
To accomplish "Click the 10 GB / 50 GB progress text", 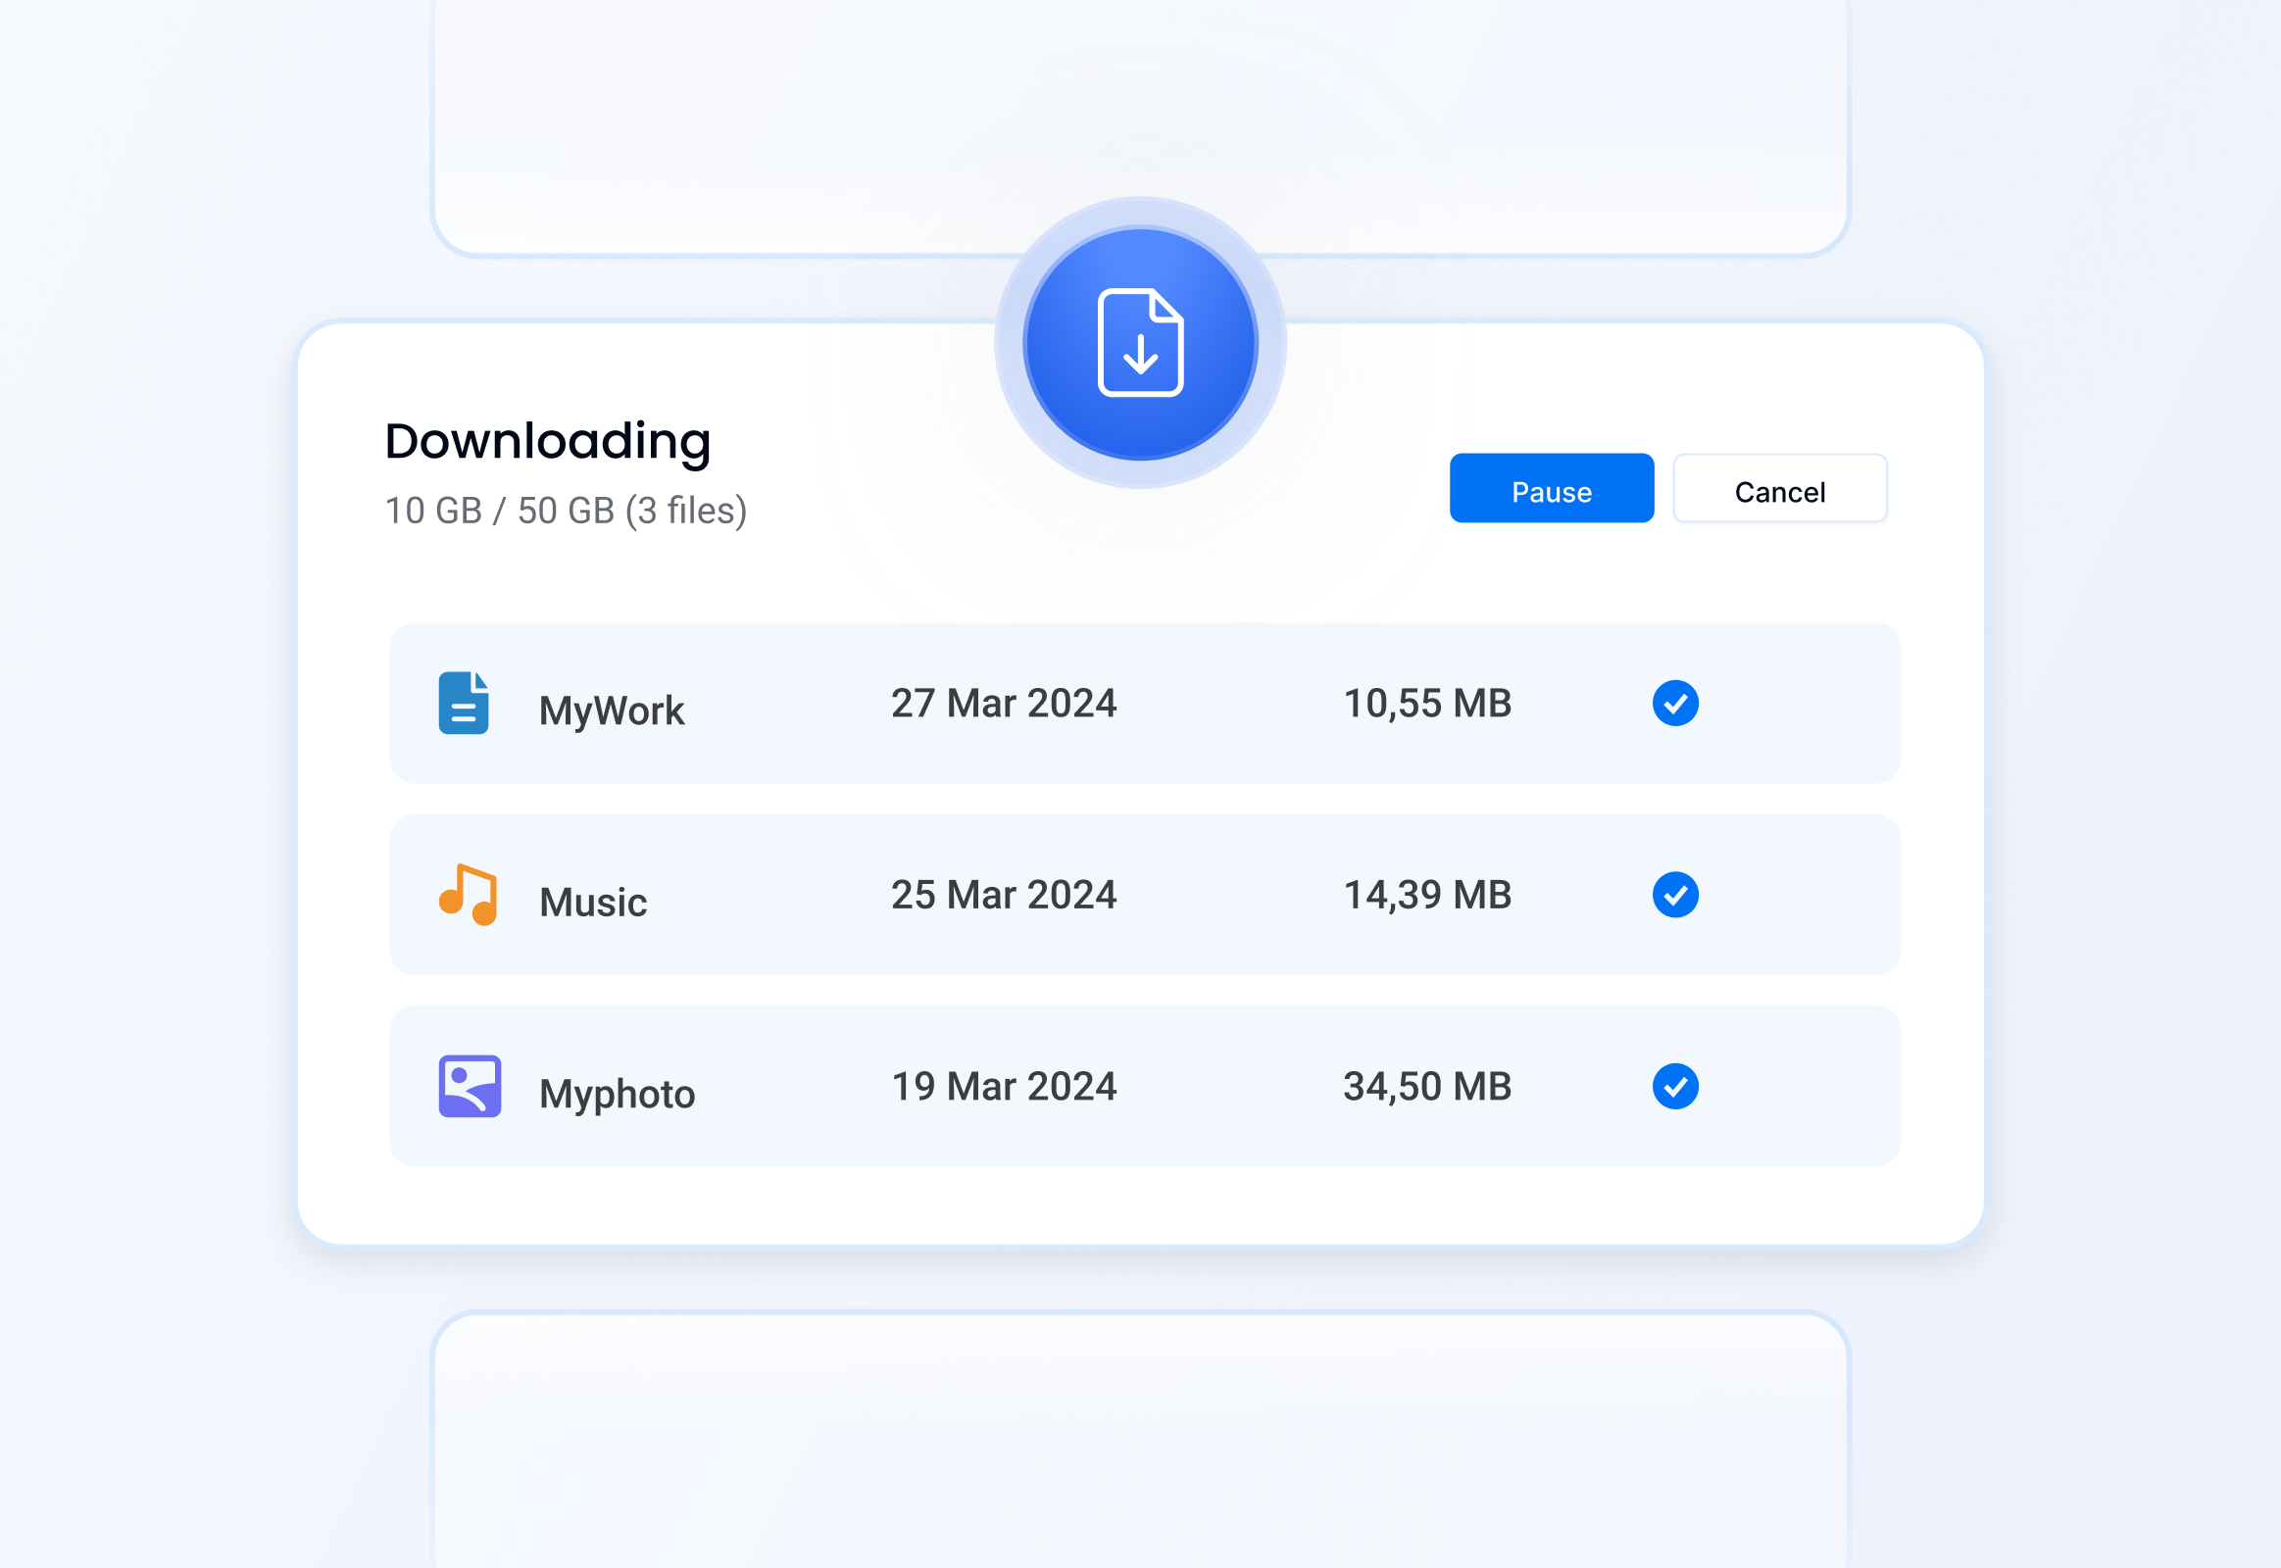I will pos(565,510).
